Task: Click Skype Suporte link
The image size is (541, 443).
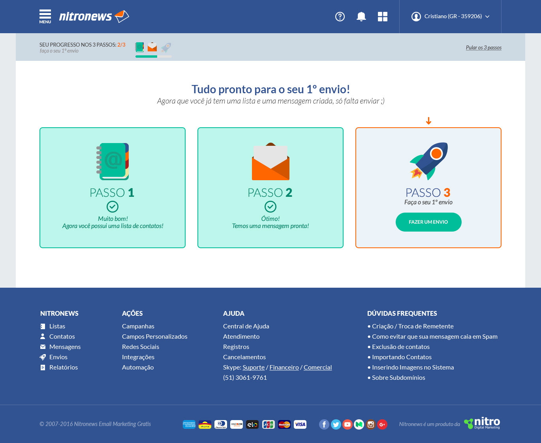Action: pyautogui.click(x=254, y=368)
